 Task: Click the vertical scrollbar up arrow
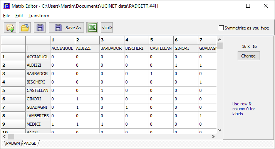coord(220,39)
